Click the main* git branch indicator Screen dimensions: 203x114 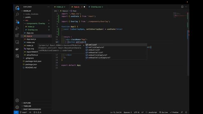[x=23, y=112]
